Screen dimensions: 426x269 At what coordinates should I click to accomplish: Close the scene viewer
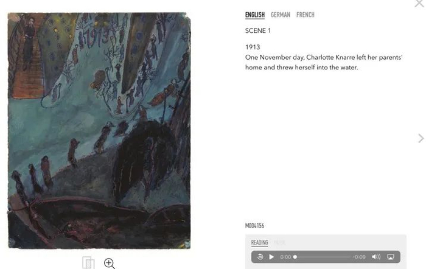pos(419,3)
